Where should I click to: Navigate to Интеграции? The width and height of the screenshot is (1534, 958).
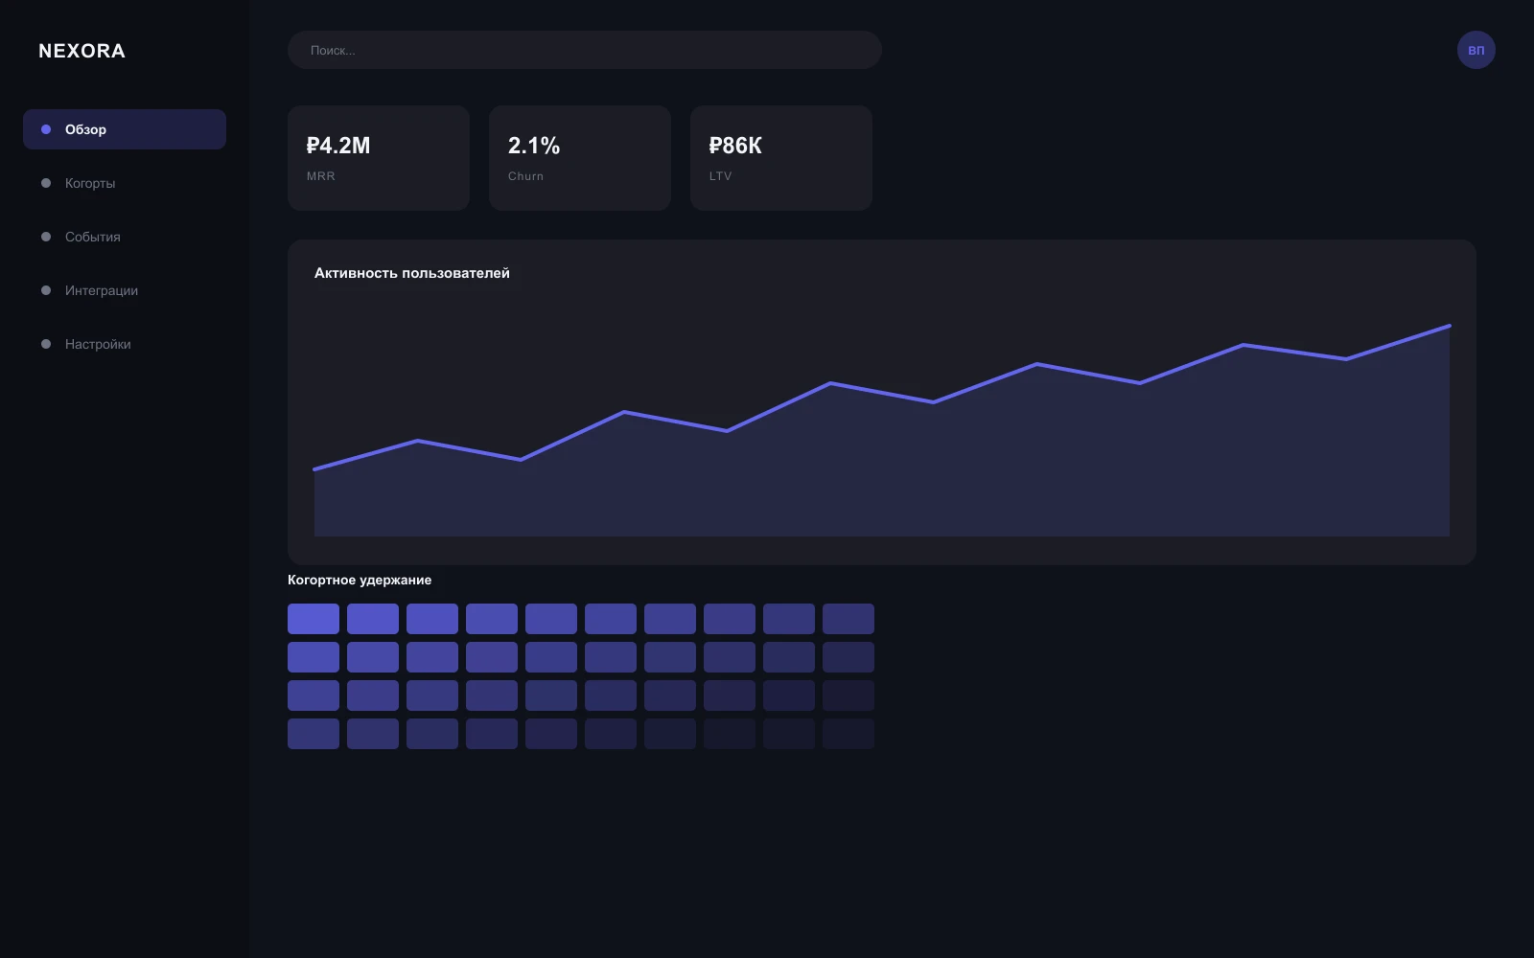pos(125,290)
